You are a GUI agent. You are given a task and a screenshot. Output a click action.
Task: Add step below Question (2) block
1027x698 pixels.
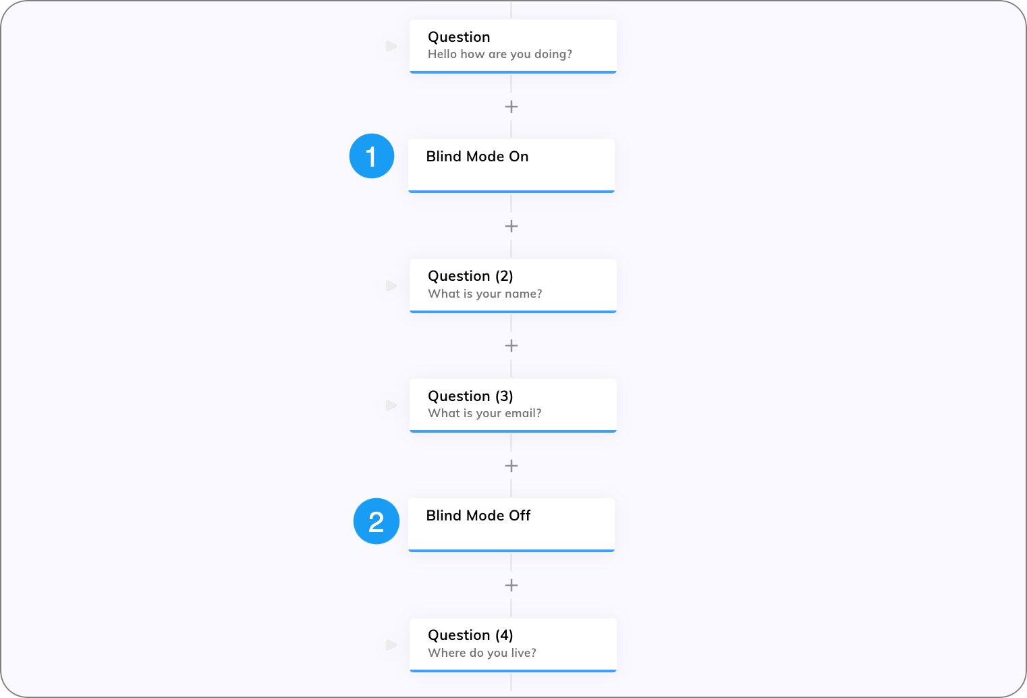(x=511, y=346)
